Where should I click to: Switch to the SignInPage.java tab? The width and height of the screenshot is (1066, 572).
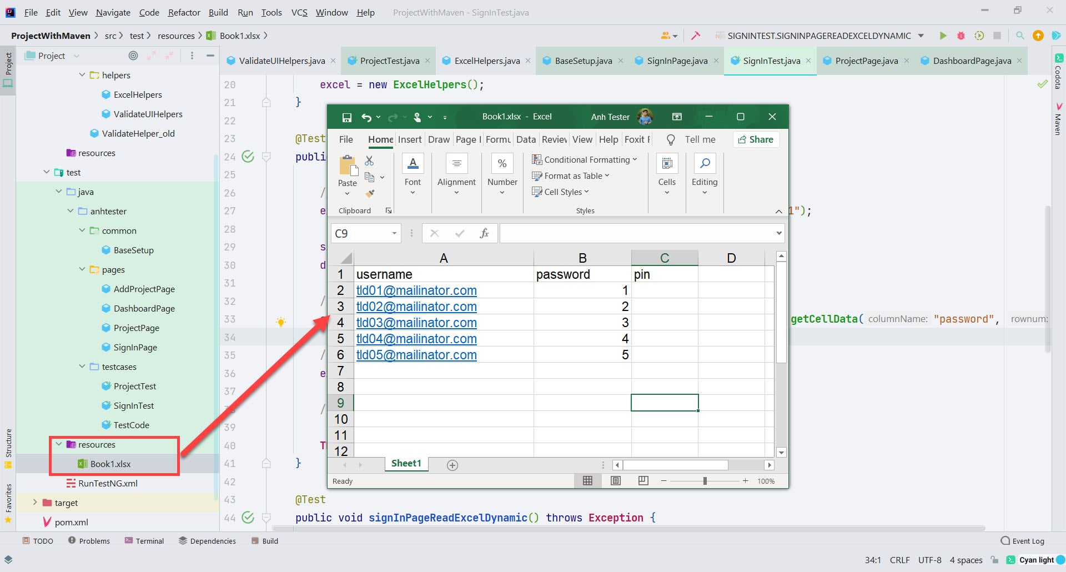point(677,61)
